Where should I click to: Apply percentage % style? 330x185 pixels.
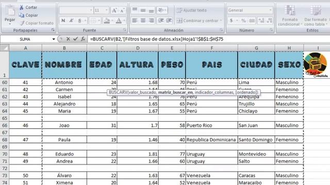[243, 21]
